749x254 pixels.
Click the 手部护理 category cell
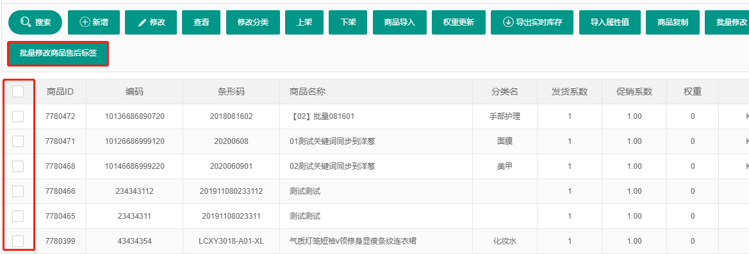pyautogui.click(x=505, y=116)
